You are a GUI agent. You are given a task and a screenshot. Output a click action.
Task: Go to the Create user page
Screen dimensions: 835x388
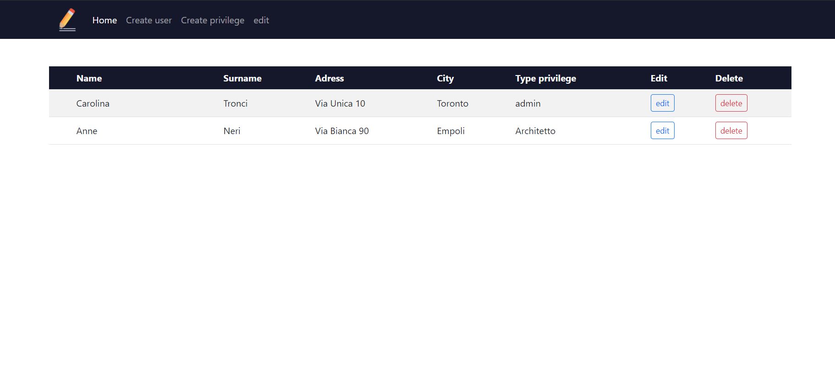149,20
